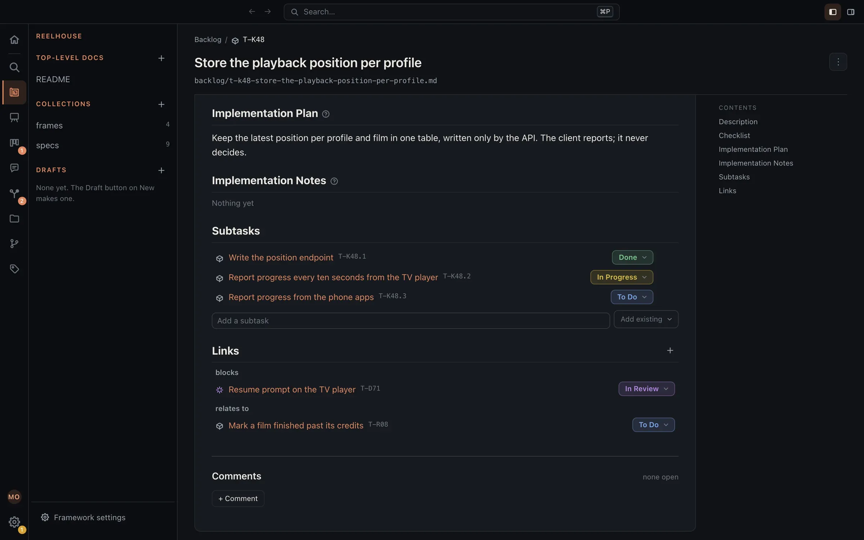Open the specs collection
This screenshot has width=864, height=540.
click(47, 145)
